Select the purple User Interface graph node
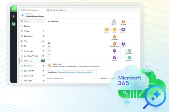Image resolution: width=169 pixels, height=112 pixels. click(123, 30)
